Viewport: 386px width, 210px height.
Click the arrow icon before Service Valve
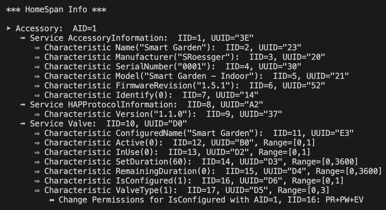23,124
